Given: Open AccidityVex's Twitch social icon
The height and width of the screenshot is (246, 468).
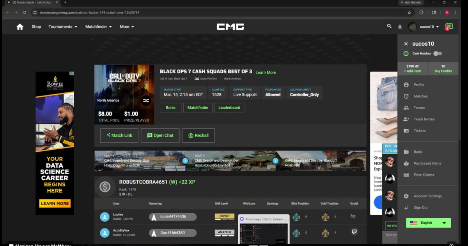Looking at the screenshot, I should pyautogui.click(x=354, y=232).
